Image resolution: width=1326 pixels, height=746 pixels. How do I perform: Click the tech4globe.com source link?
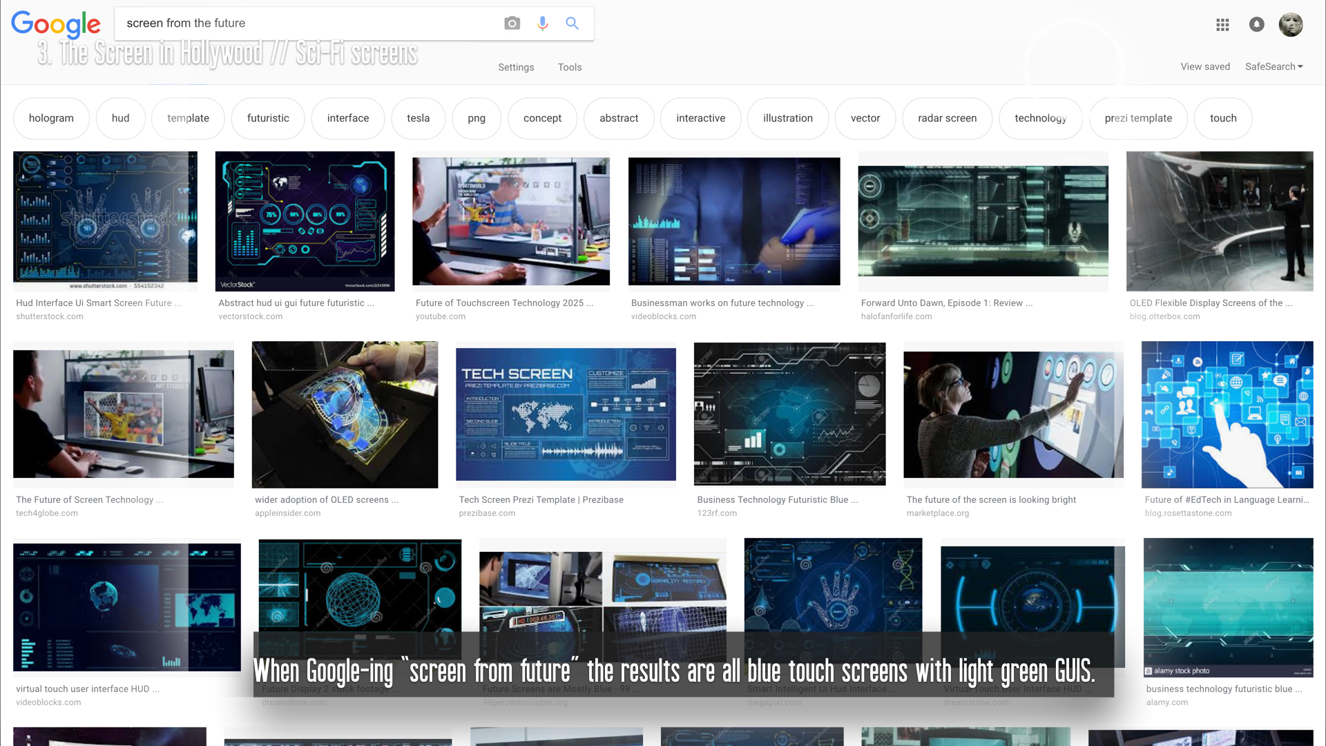tap(47, 513)
